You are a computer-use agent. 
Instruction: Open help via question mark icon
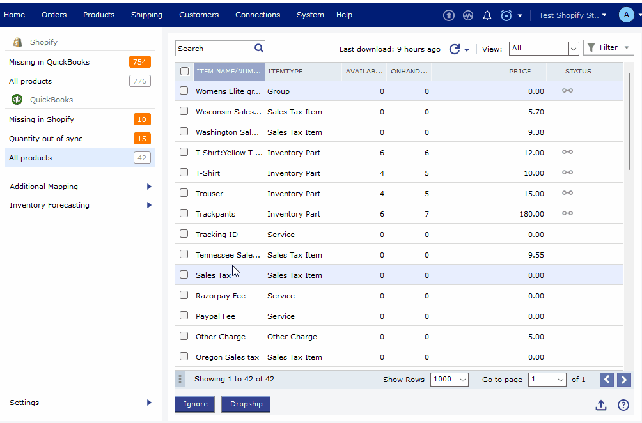tap(623, 405)
